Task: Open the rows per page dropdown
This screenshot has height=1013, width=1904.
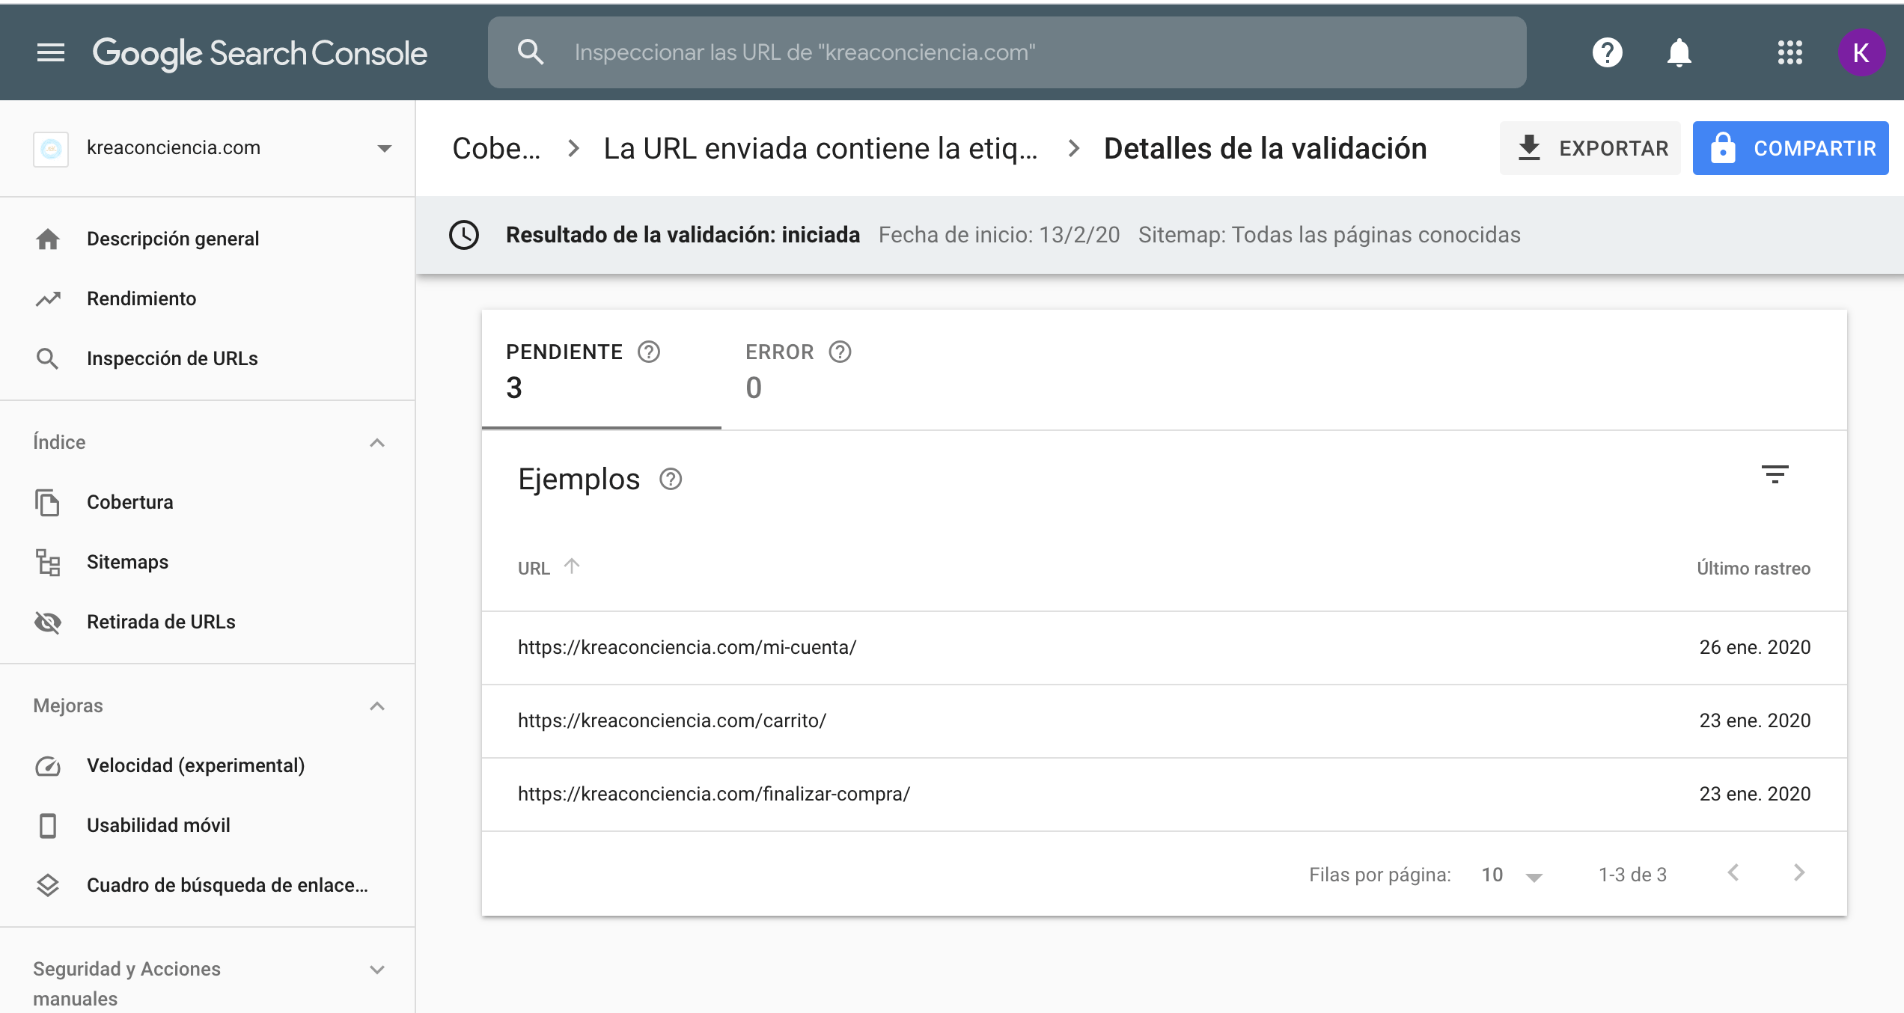Action: [x=1512, y=875]
